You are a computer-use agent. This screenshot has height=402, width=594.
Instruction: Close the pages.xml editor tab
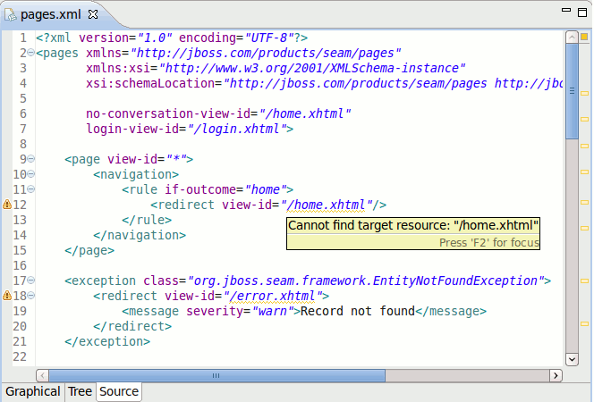(93, 14)
